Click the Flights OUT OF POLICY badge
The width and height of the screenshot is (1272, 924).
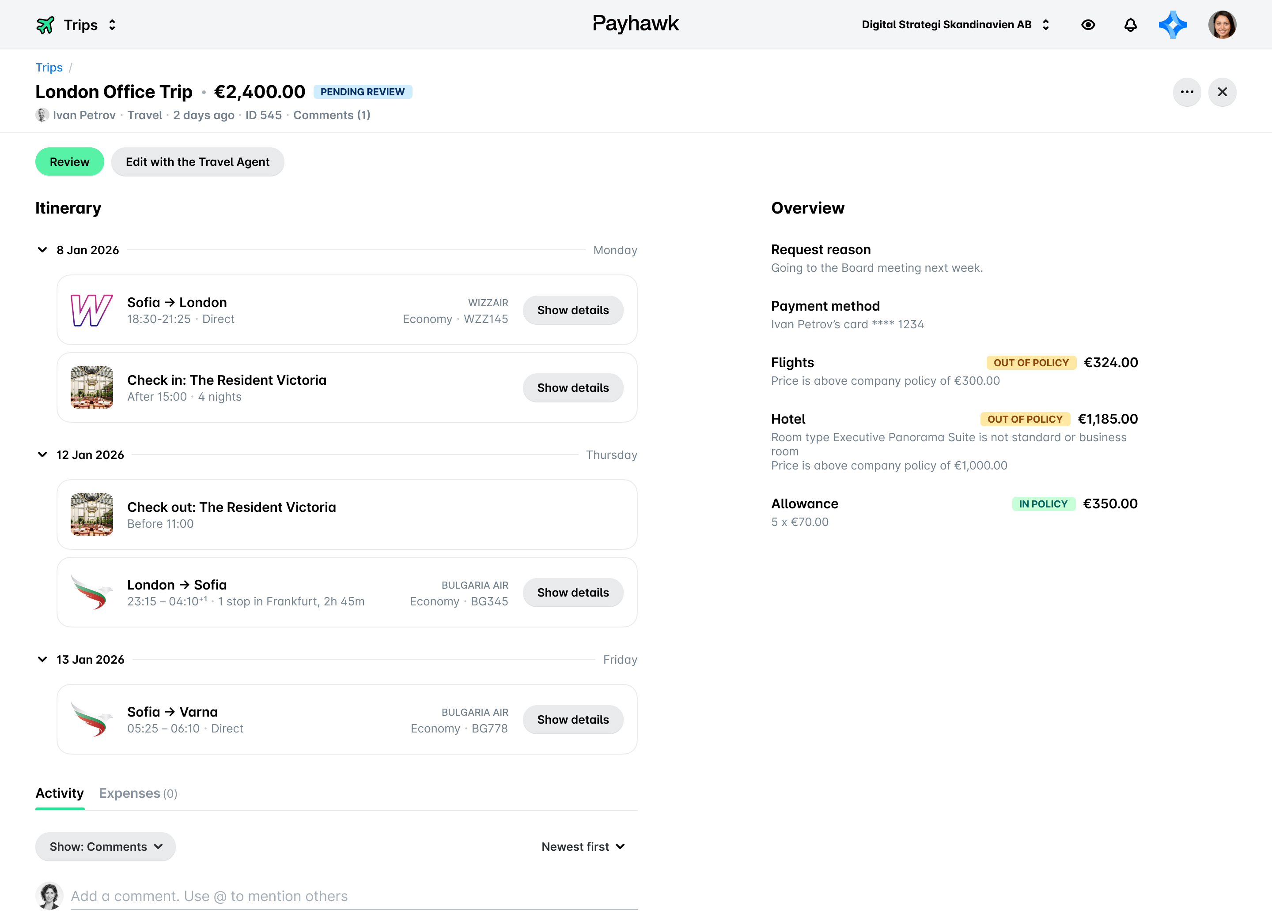[x=1031, y=363]
